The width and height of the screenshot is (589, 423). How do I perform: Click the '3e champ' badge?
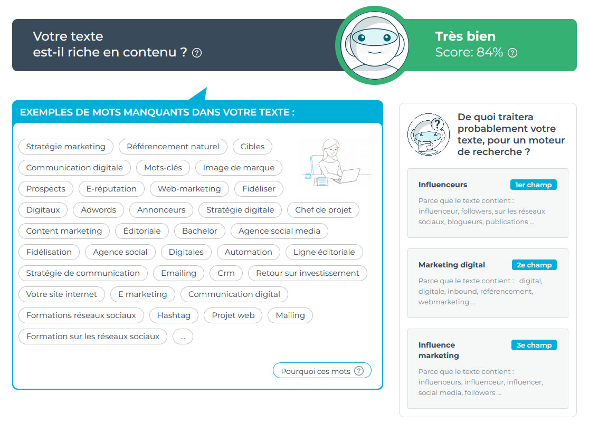(x=534, y=345)
